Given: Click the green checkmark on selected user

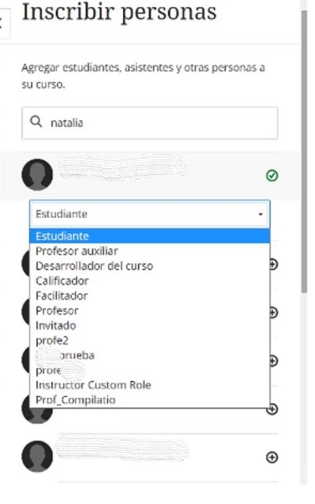Looking at the screenshot, I should tap(272, 176).
